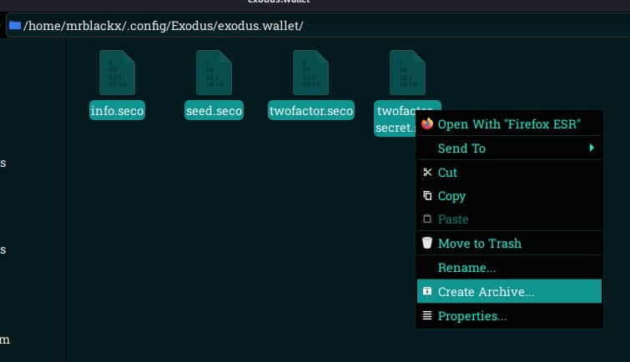
Task: Click the info.seco file icon
Action: point(117,73)
